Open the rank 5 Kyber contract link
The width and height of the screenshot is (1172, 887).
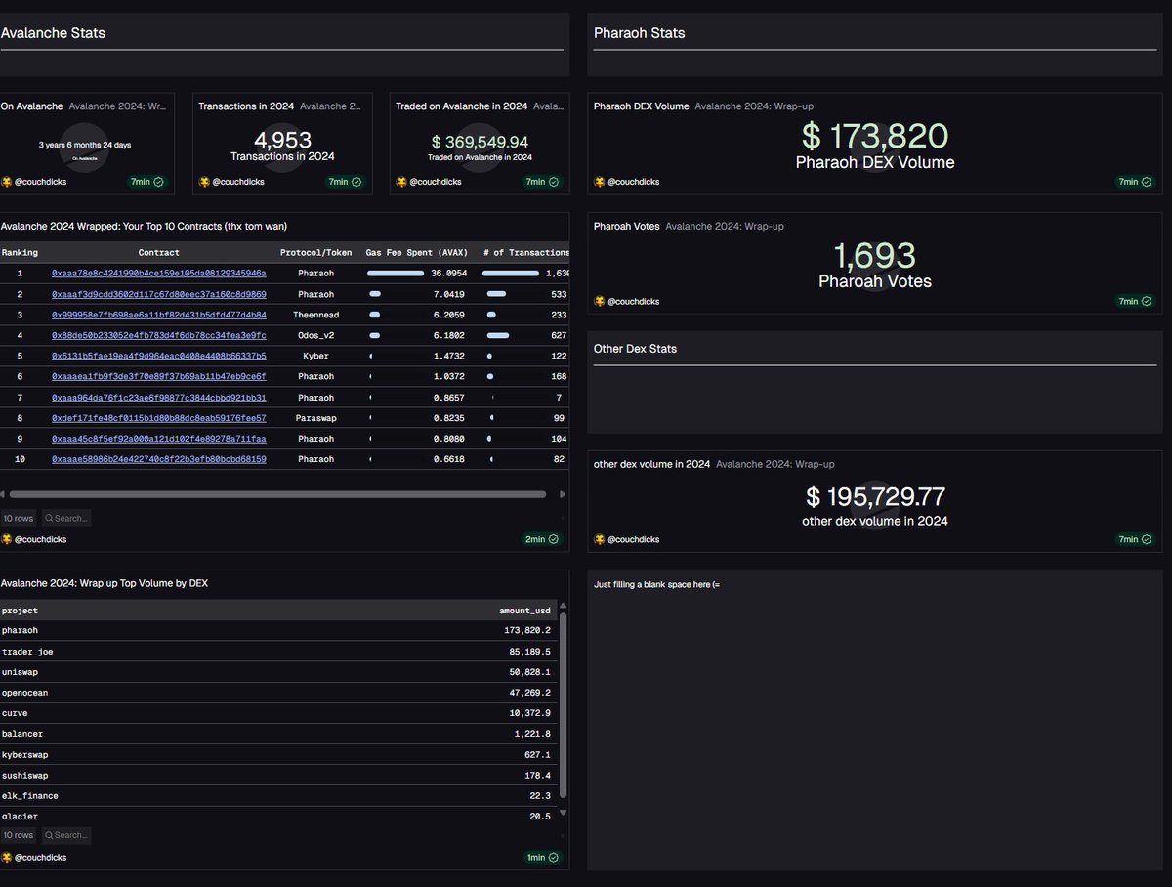coord(158,356)
